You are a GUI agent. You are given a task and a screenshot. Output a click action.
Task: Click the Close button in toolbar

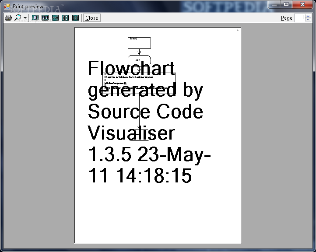pyautogui.click(x=92, y=18)
